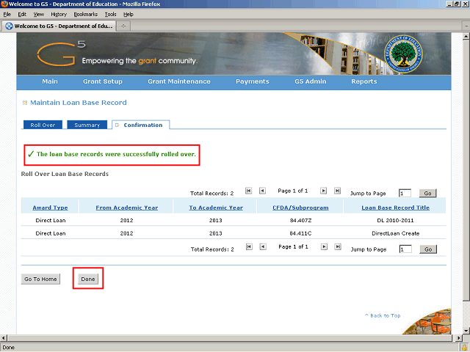Screen dimensions: 470x352
Task: Click the horizontal scrollbar right arrow
Action: pos(458,338)
